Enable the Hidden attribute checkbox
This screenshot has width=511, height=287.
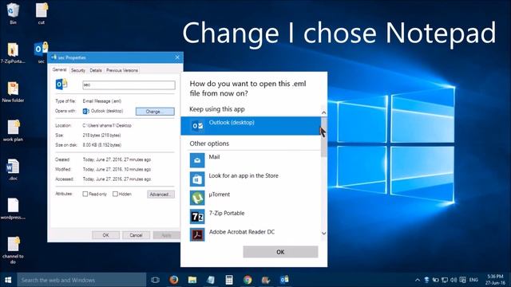click(x=115, y=194)
